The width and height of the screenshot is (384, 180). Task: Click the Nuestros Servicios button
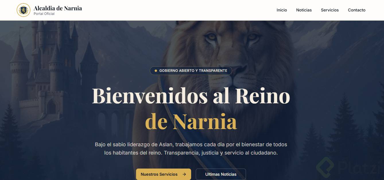(164, 174)
